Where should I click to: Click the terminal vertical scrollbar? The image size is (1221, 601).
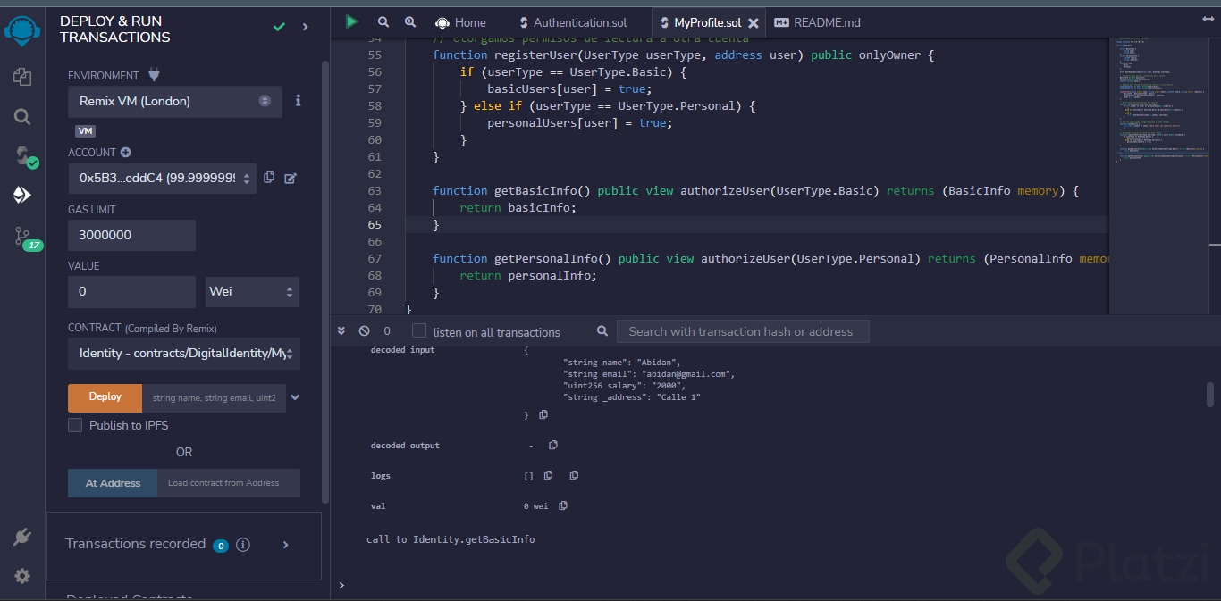pos(1210,393)
